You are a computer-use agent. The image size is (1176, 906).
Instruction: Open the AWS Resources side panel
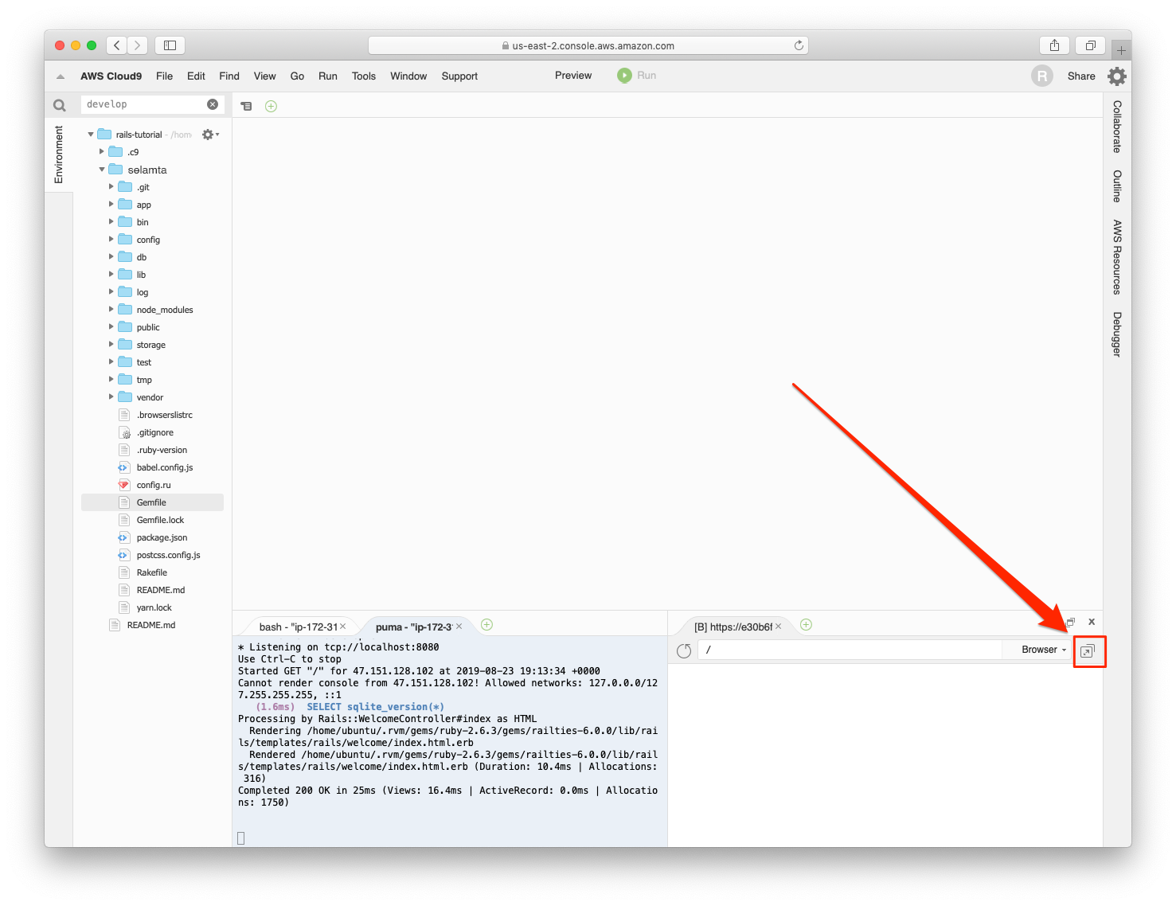point(1117,257)
